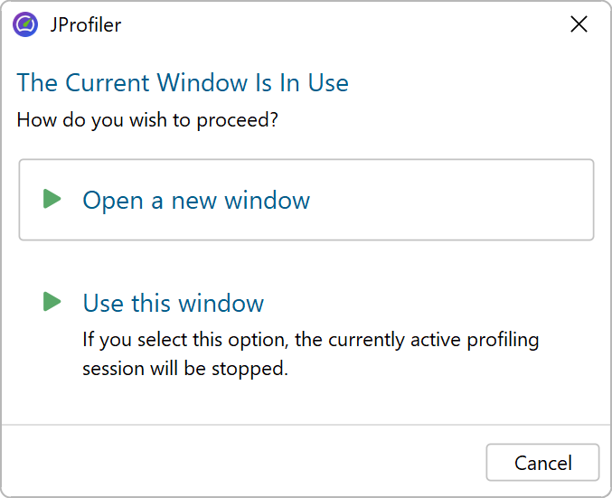Click the 'JProfiler' title text
The width and height of the screenshot is (612, 498).
pos(86,25)
